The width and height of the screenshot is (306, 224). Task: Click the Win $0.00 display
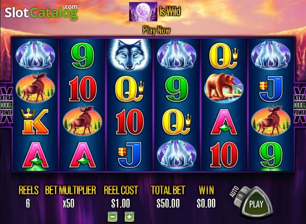coord(206,204)
